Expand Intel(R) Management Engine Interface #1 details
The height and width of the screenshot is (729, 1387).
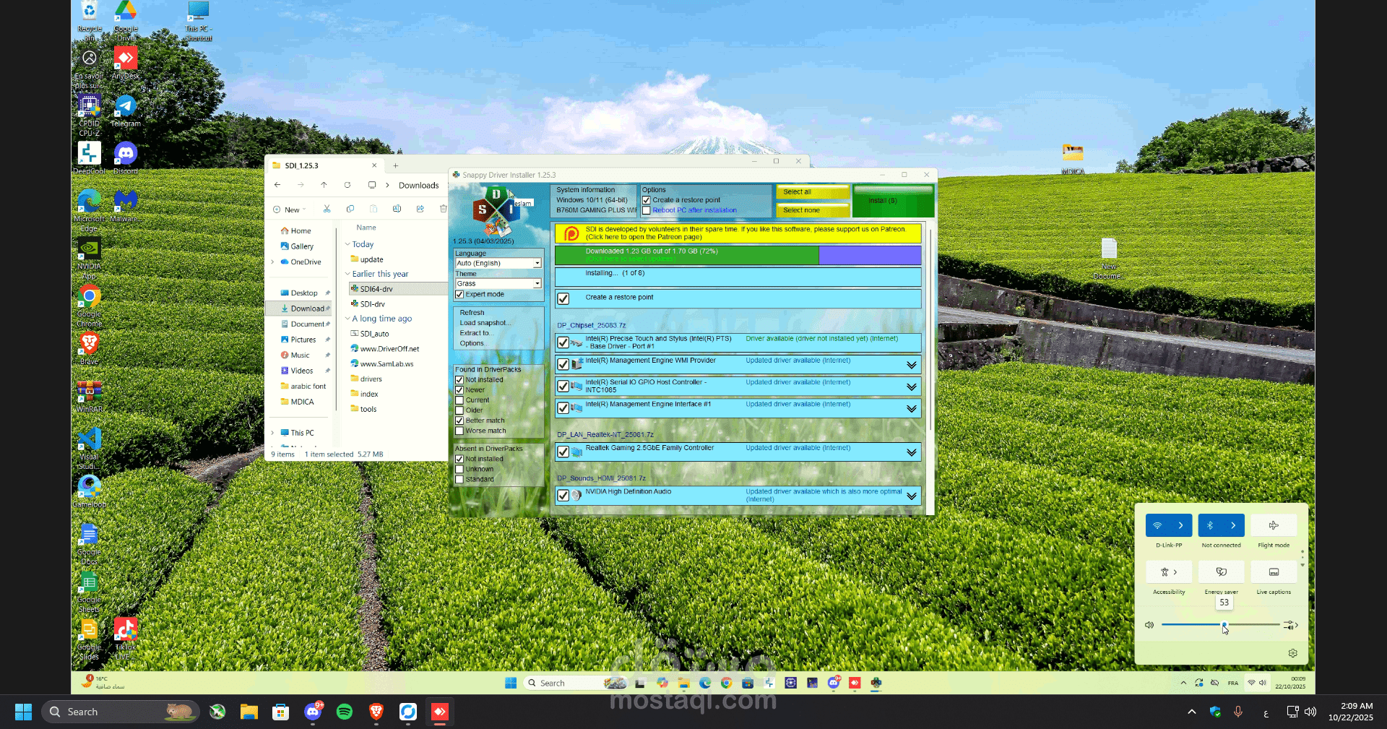(x=912, y=409)
